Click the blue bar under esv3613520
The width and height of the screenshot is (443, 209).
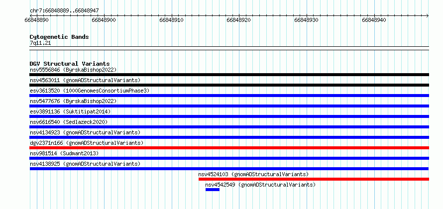point(229,96)
